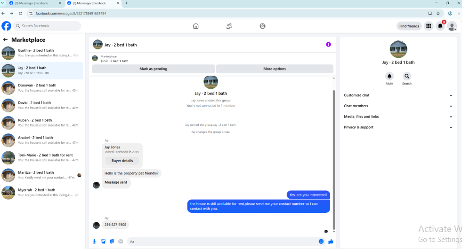Screen dimensions: 462x249
Task: Expand Customize chat section
Action: (x=398, y=95)
